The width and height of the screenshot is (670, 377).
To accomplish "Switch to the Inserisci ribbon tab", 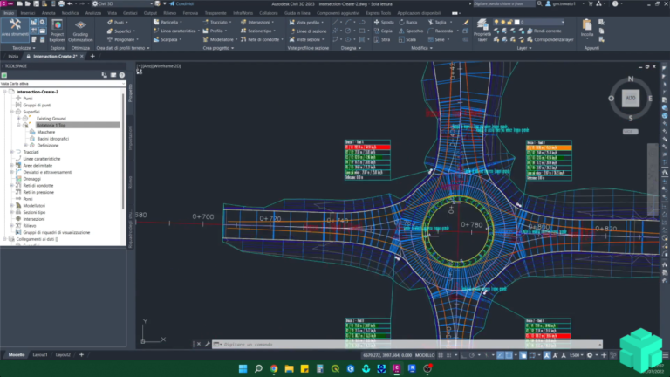I will coord(28,13).
